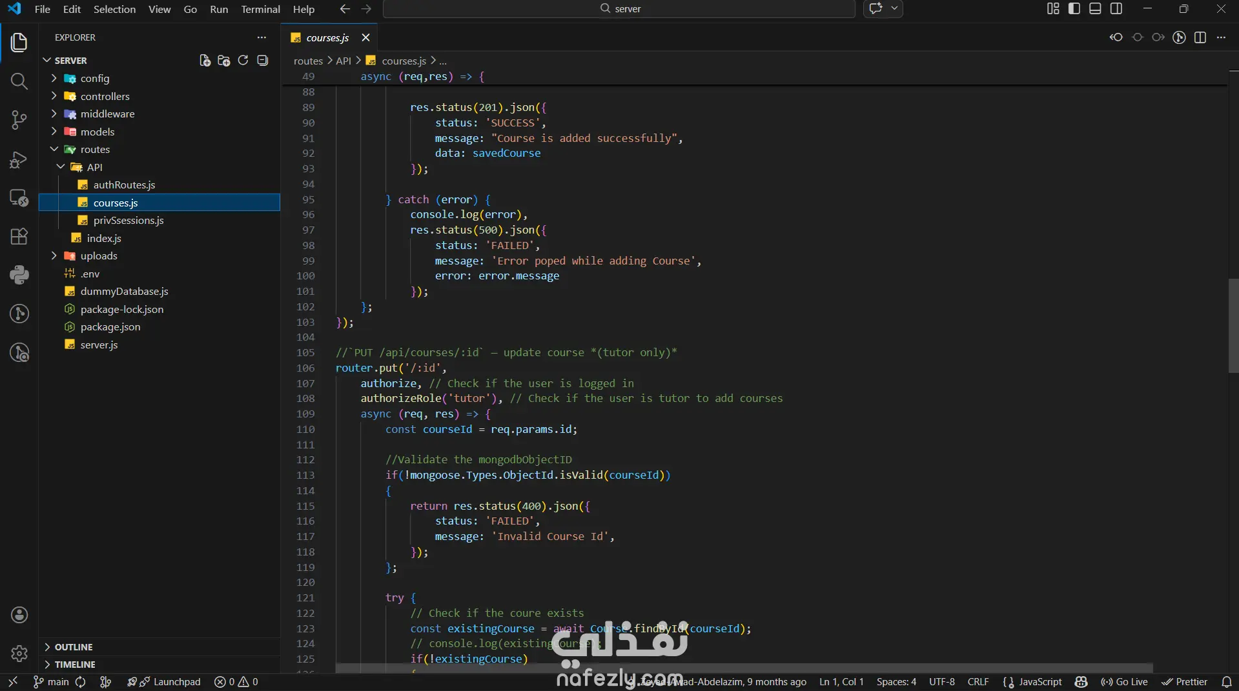
Task: Open Explorer's more actions menu
Action: pos(261,37)
